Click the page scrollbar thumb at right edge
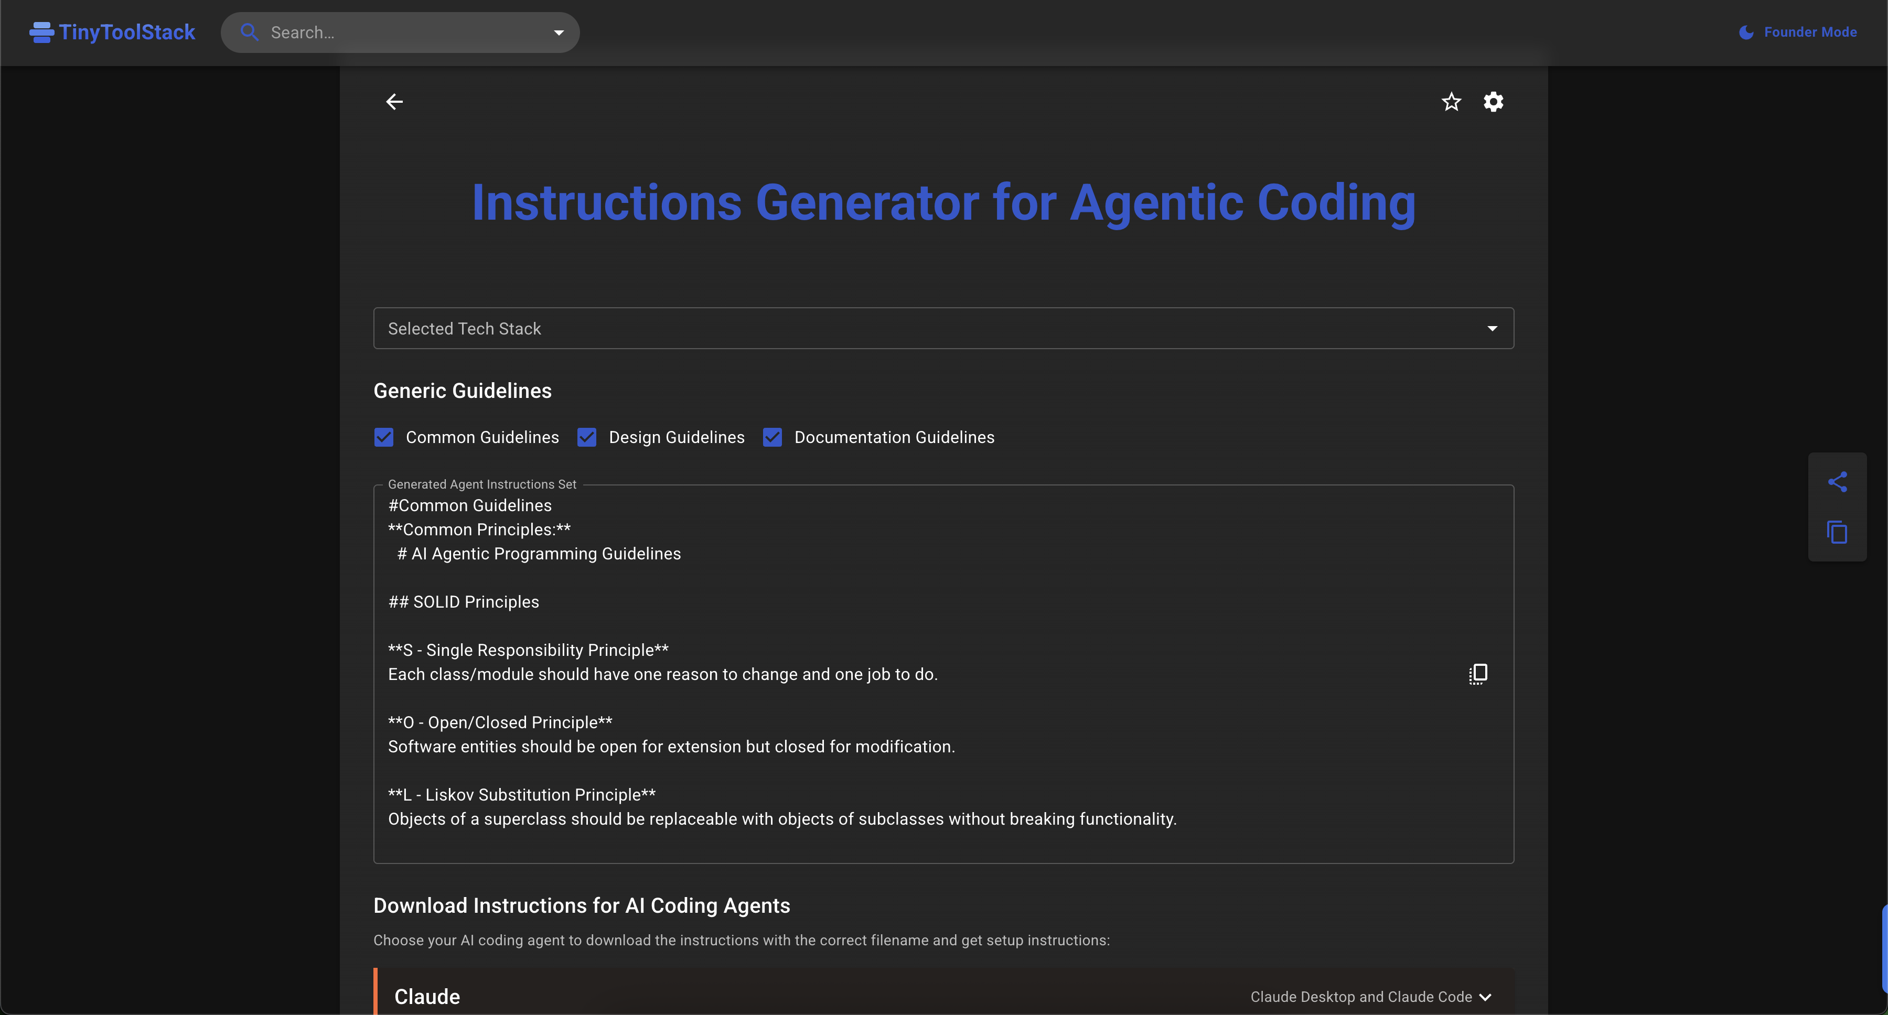Viewport: 1888px width, 1015px height. pos(1884,950)
